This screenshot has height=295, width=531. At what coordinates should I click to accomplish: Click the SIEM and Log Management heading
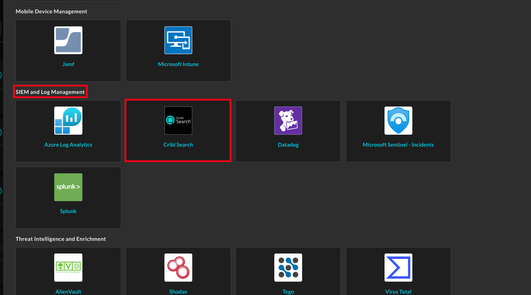[x=50, y=92]
